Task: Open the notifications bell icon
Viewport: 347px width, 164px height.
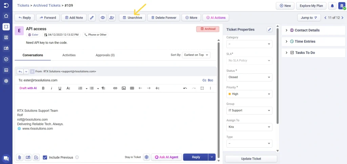Action: 332,6
